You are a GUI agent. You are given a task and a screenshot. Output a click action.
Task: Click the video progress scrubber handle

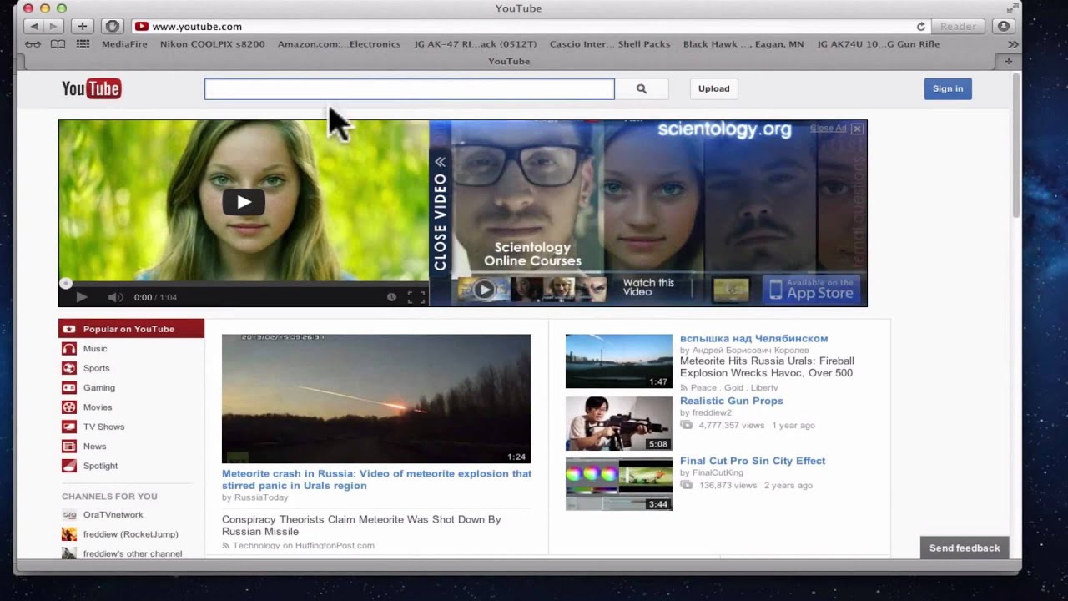pyautogui.click(x=66, y=284)
